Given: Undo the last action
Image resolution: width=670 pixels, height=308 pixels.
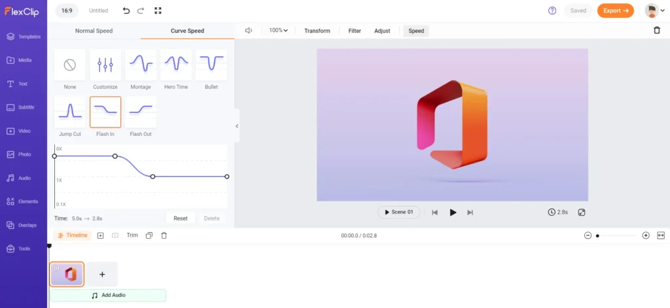Looking at the screenshot, I should point(126,10).
